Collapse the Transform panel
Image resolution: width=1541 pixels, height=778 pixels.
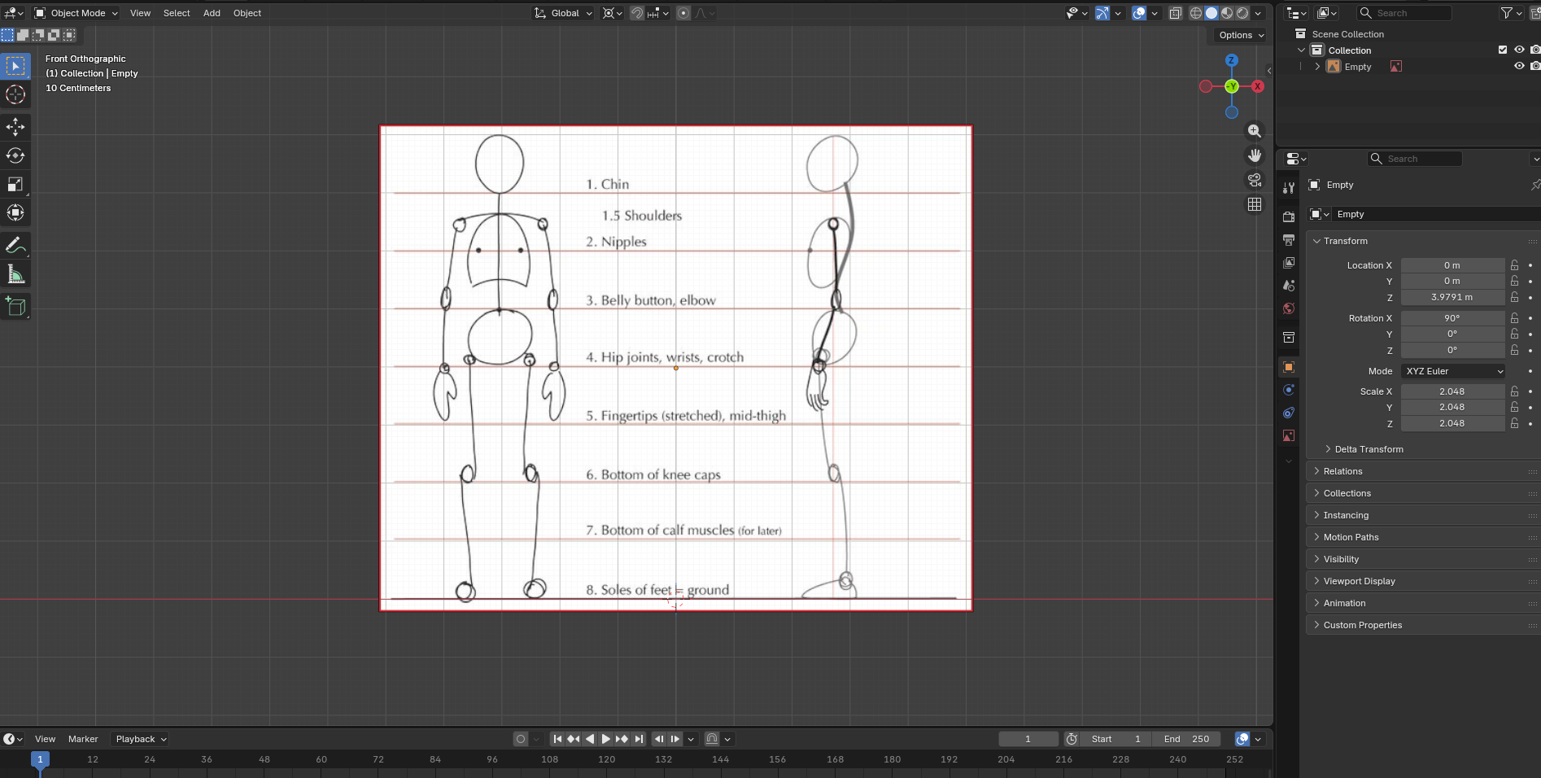(x=1346, y=241)
